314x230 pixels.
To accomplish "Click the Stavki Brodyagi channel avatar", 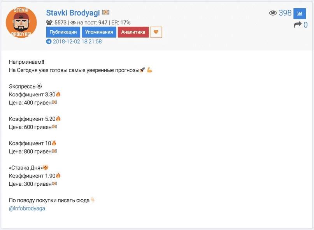I will [x=21, y=23].
